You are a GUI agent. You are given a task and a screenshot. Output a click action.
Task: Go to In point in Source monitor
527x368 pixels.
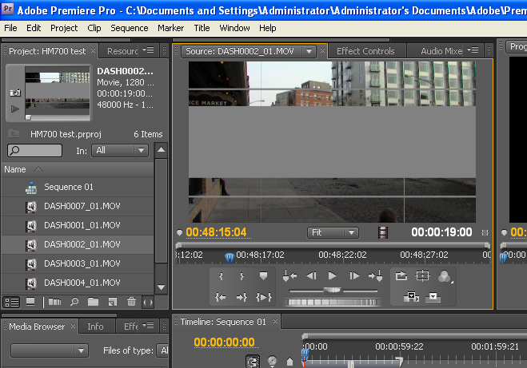pyautogui.click(x=221, y=297)
